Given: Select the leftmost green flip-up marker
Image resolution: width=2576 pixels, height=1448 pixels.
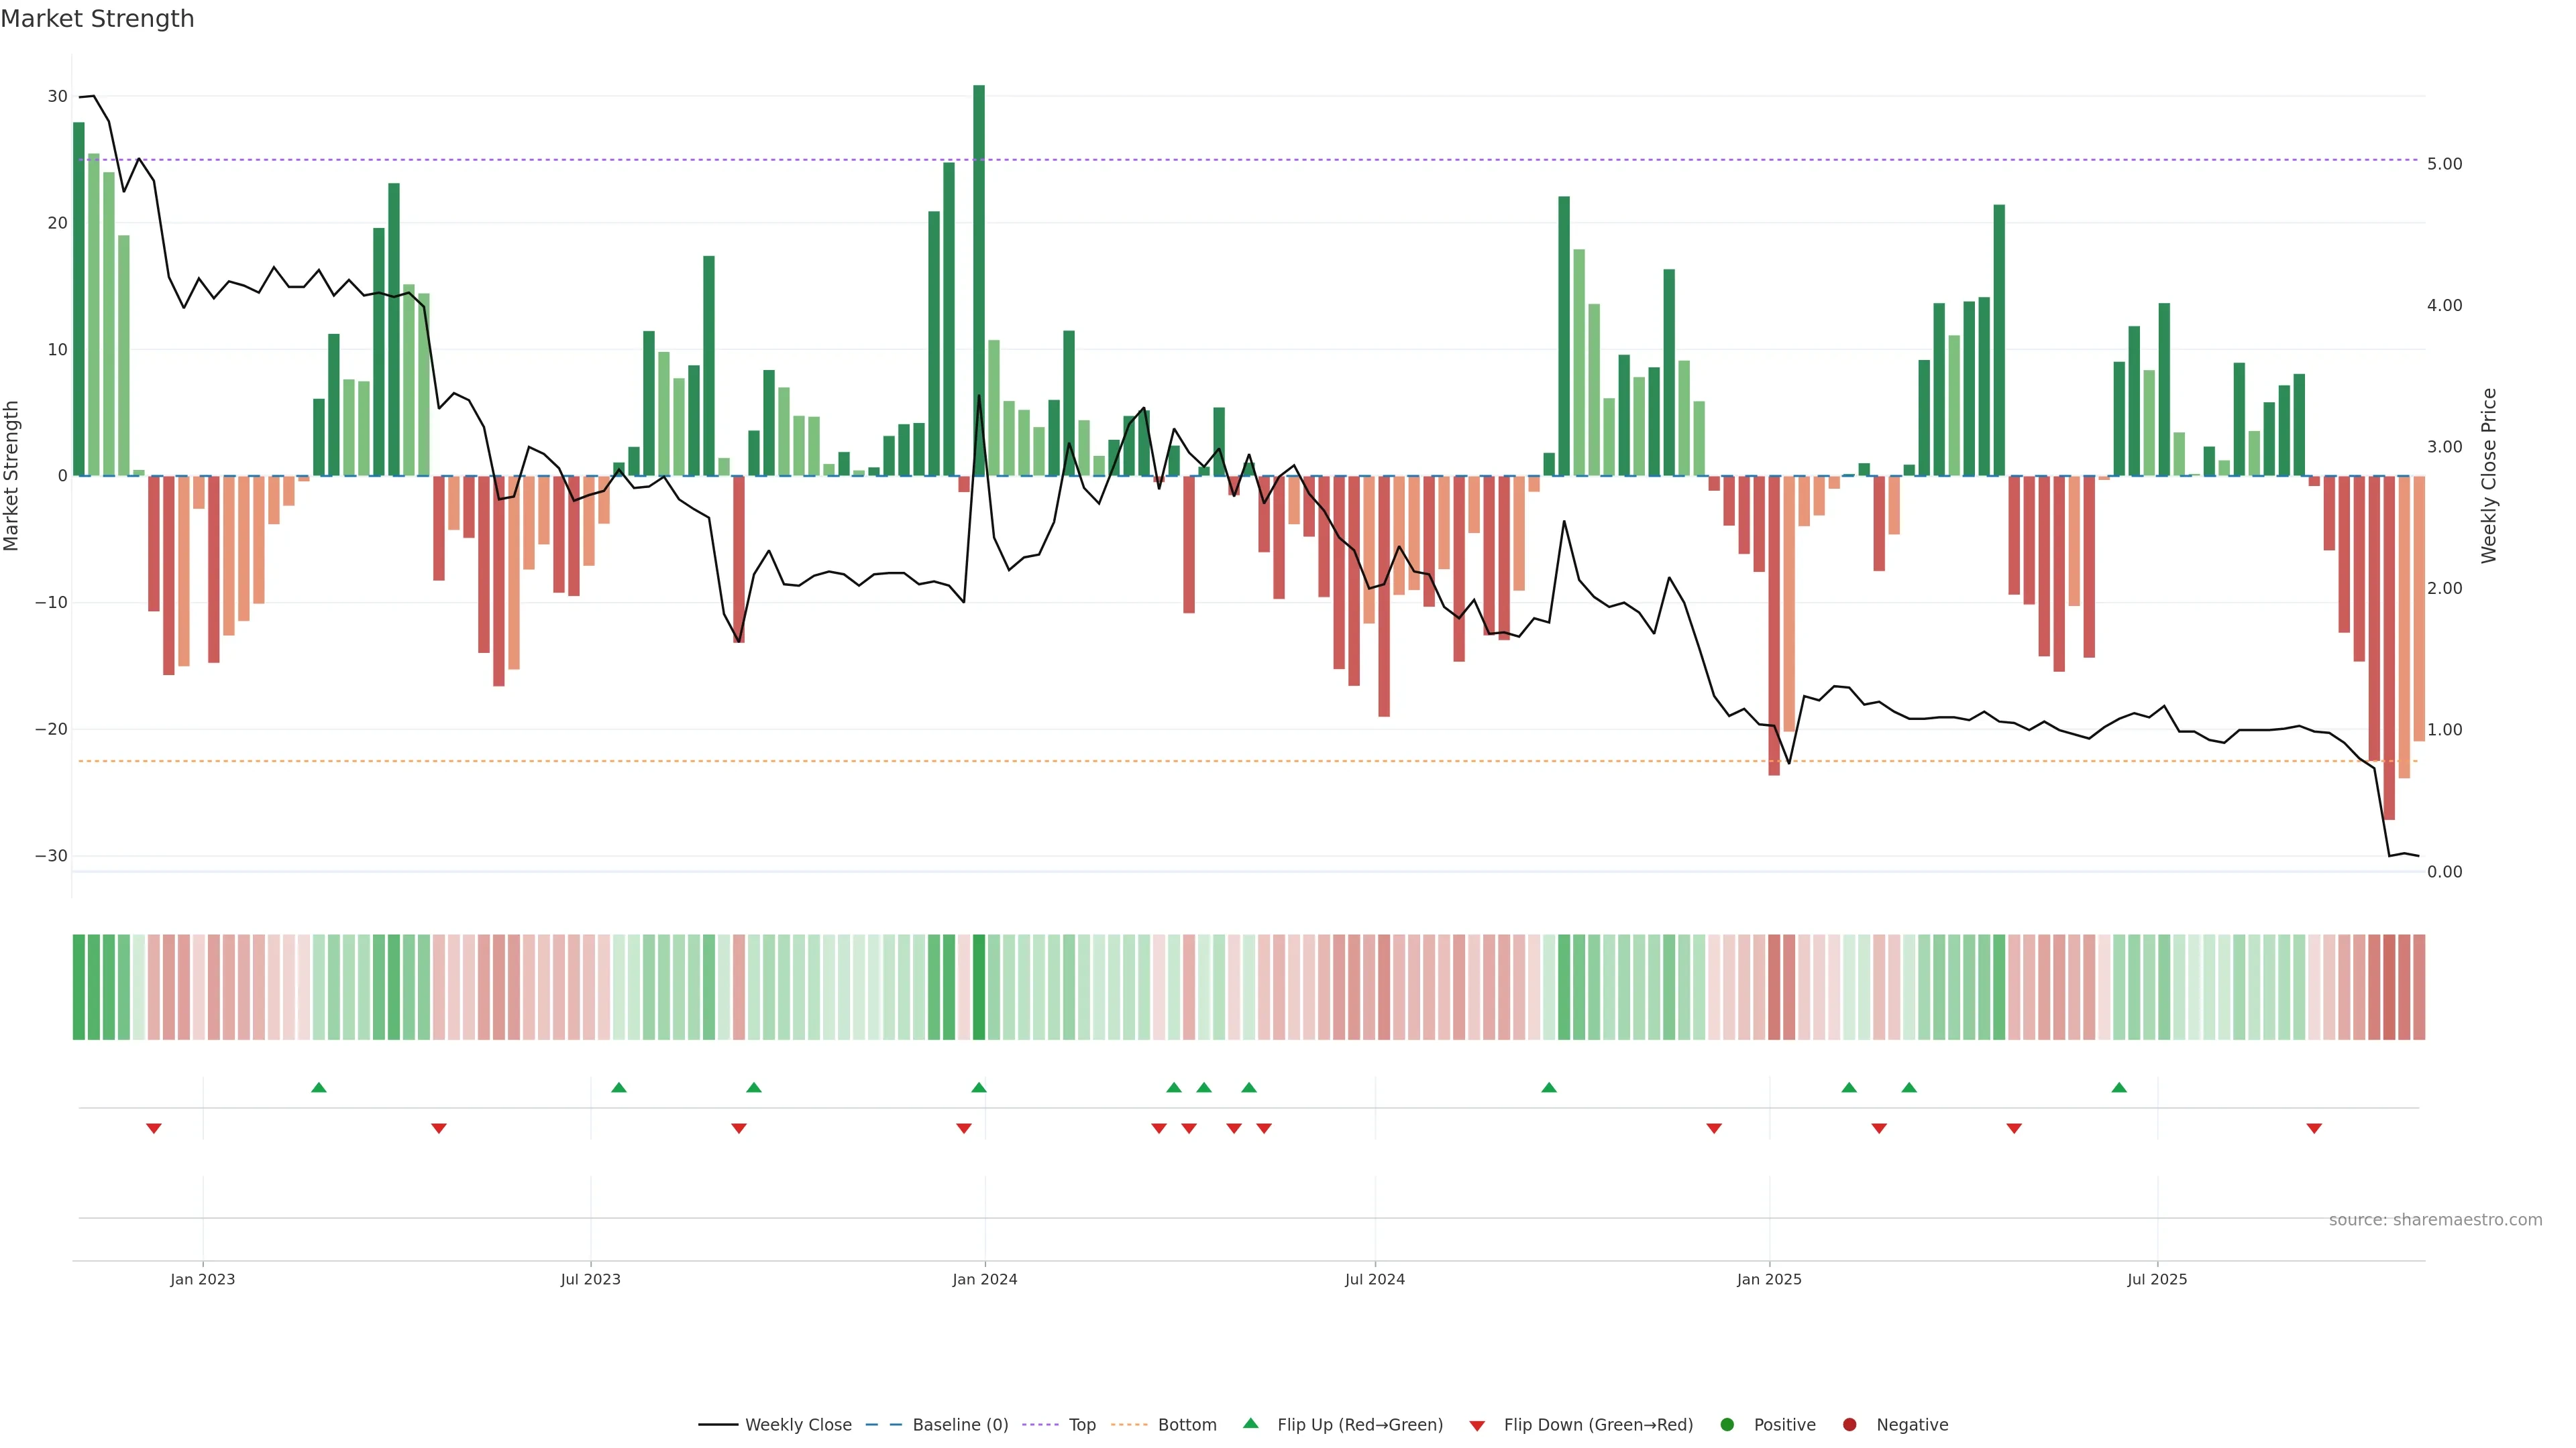Looking at the screenshot, I should pos(319,1087).
